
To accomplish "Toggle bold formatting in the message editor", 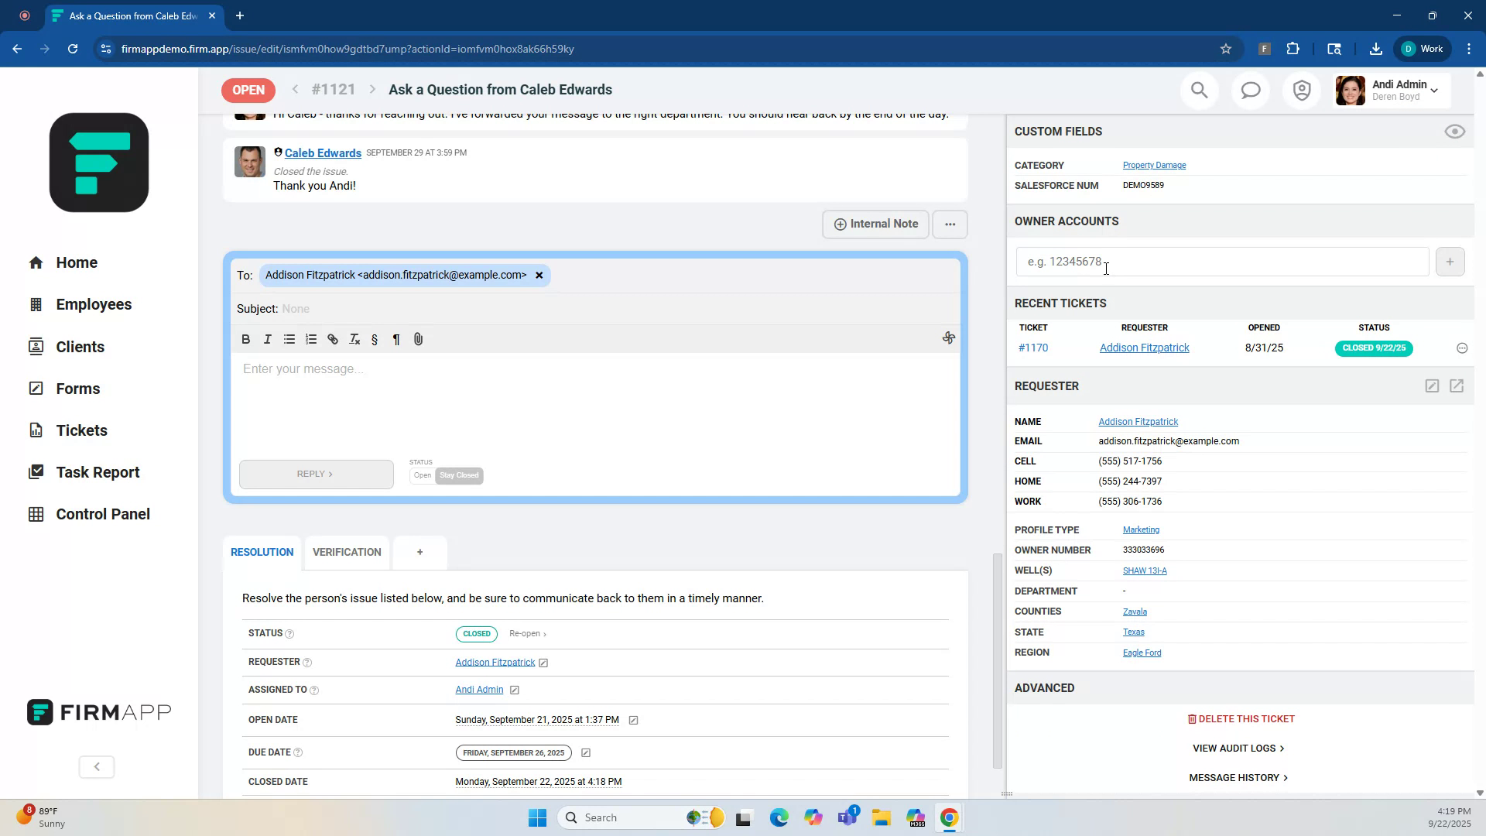I will [245, 339].
